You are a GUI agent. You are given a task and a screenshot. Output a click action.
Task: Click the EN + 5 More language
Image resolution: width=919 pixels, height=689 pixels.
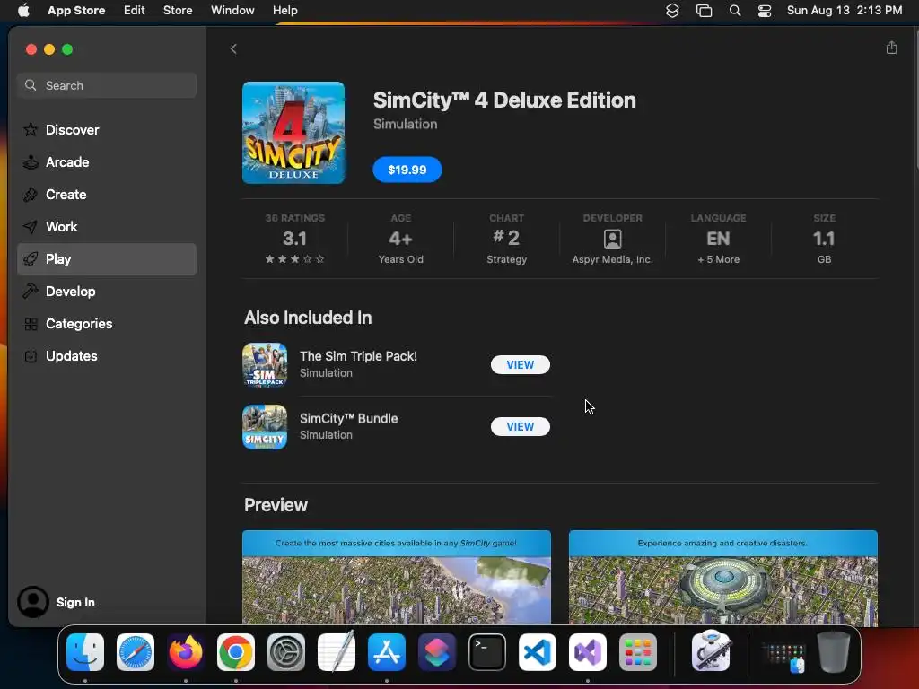coord(719,239)
